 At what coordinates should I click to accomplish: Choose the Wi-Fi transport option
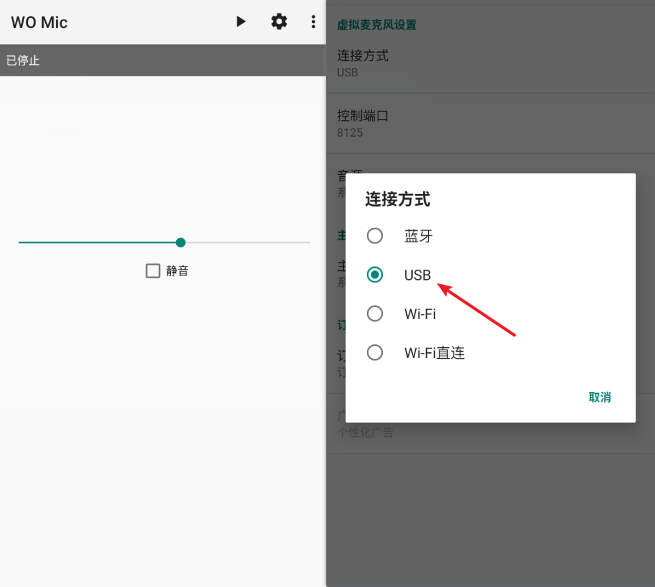(x=375, y=314)
